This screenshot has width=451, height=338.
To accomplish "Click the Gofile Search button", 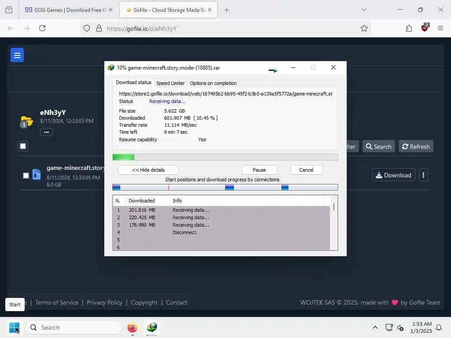I will point(378,147).
